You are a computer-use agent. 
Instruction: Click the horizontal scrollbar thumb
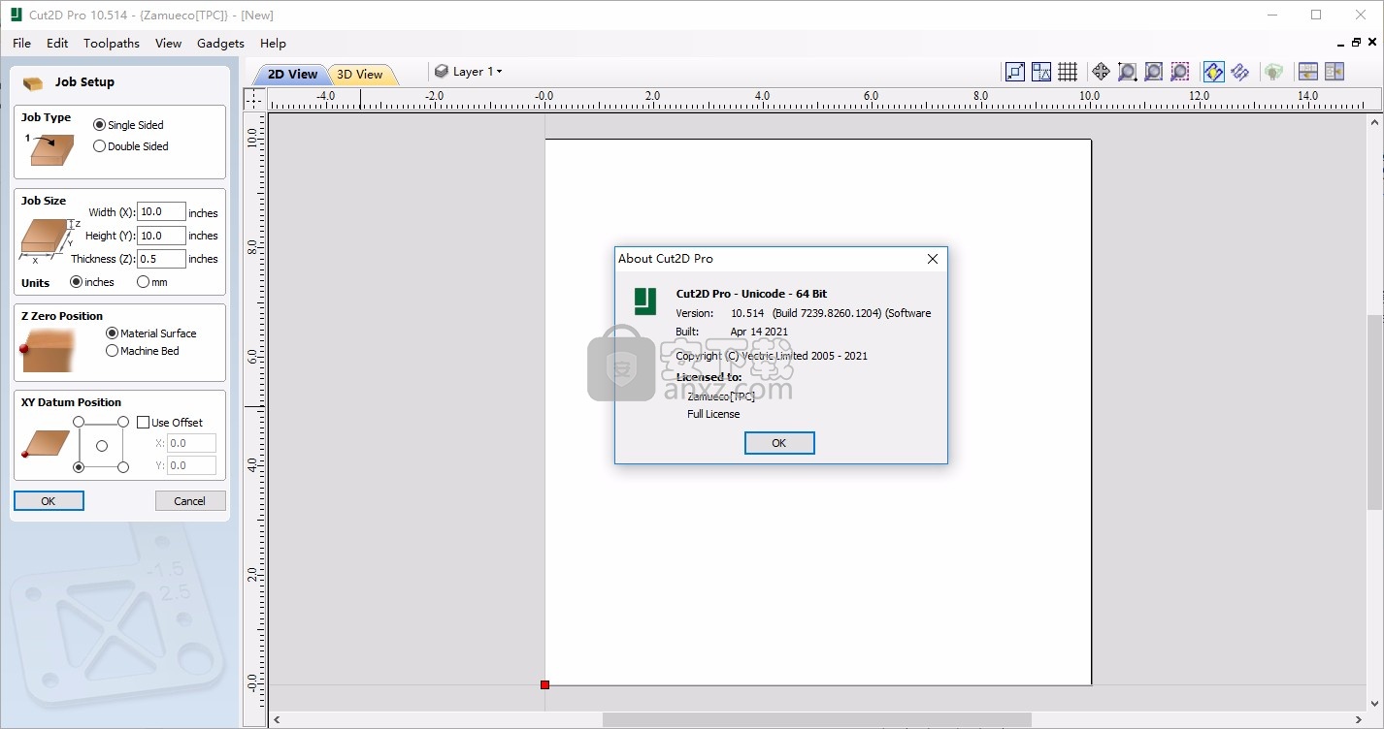(816, 720)
